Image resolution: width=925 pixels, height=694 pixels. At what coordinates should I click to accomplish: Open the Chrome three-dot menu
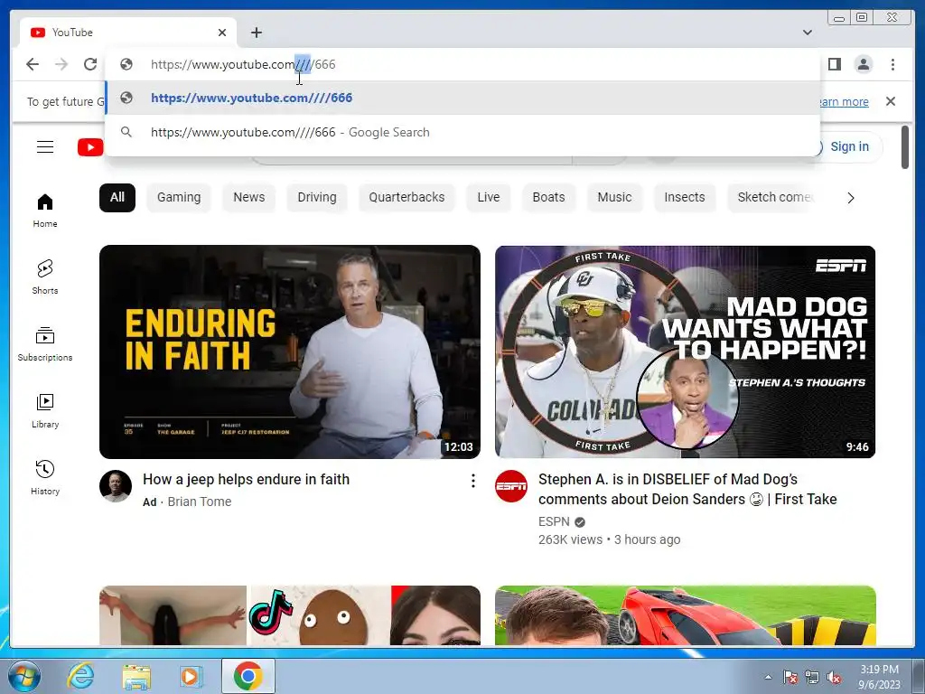892,64
